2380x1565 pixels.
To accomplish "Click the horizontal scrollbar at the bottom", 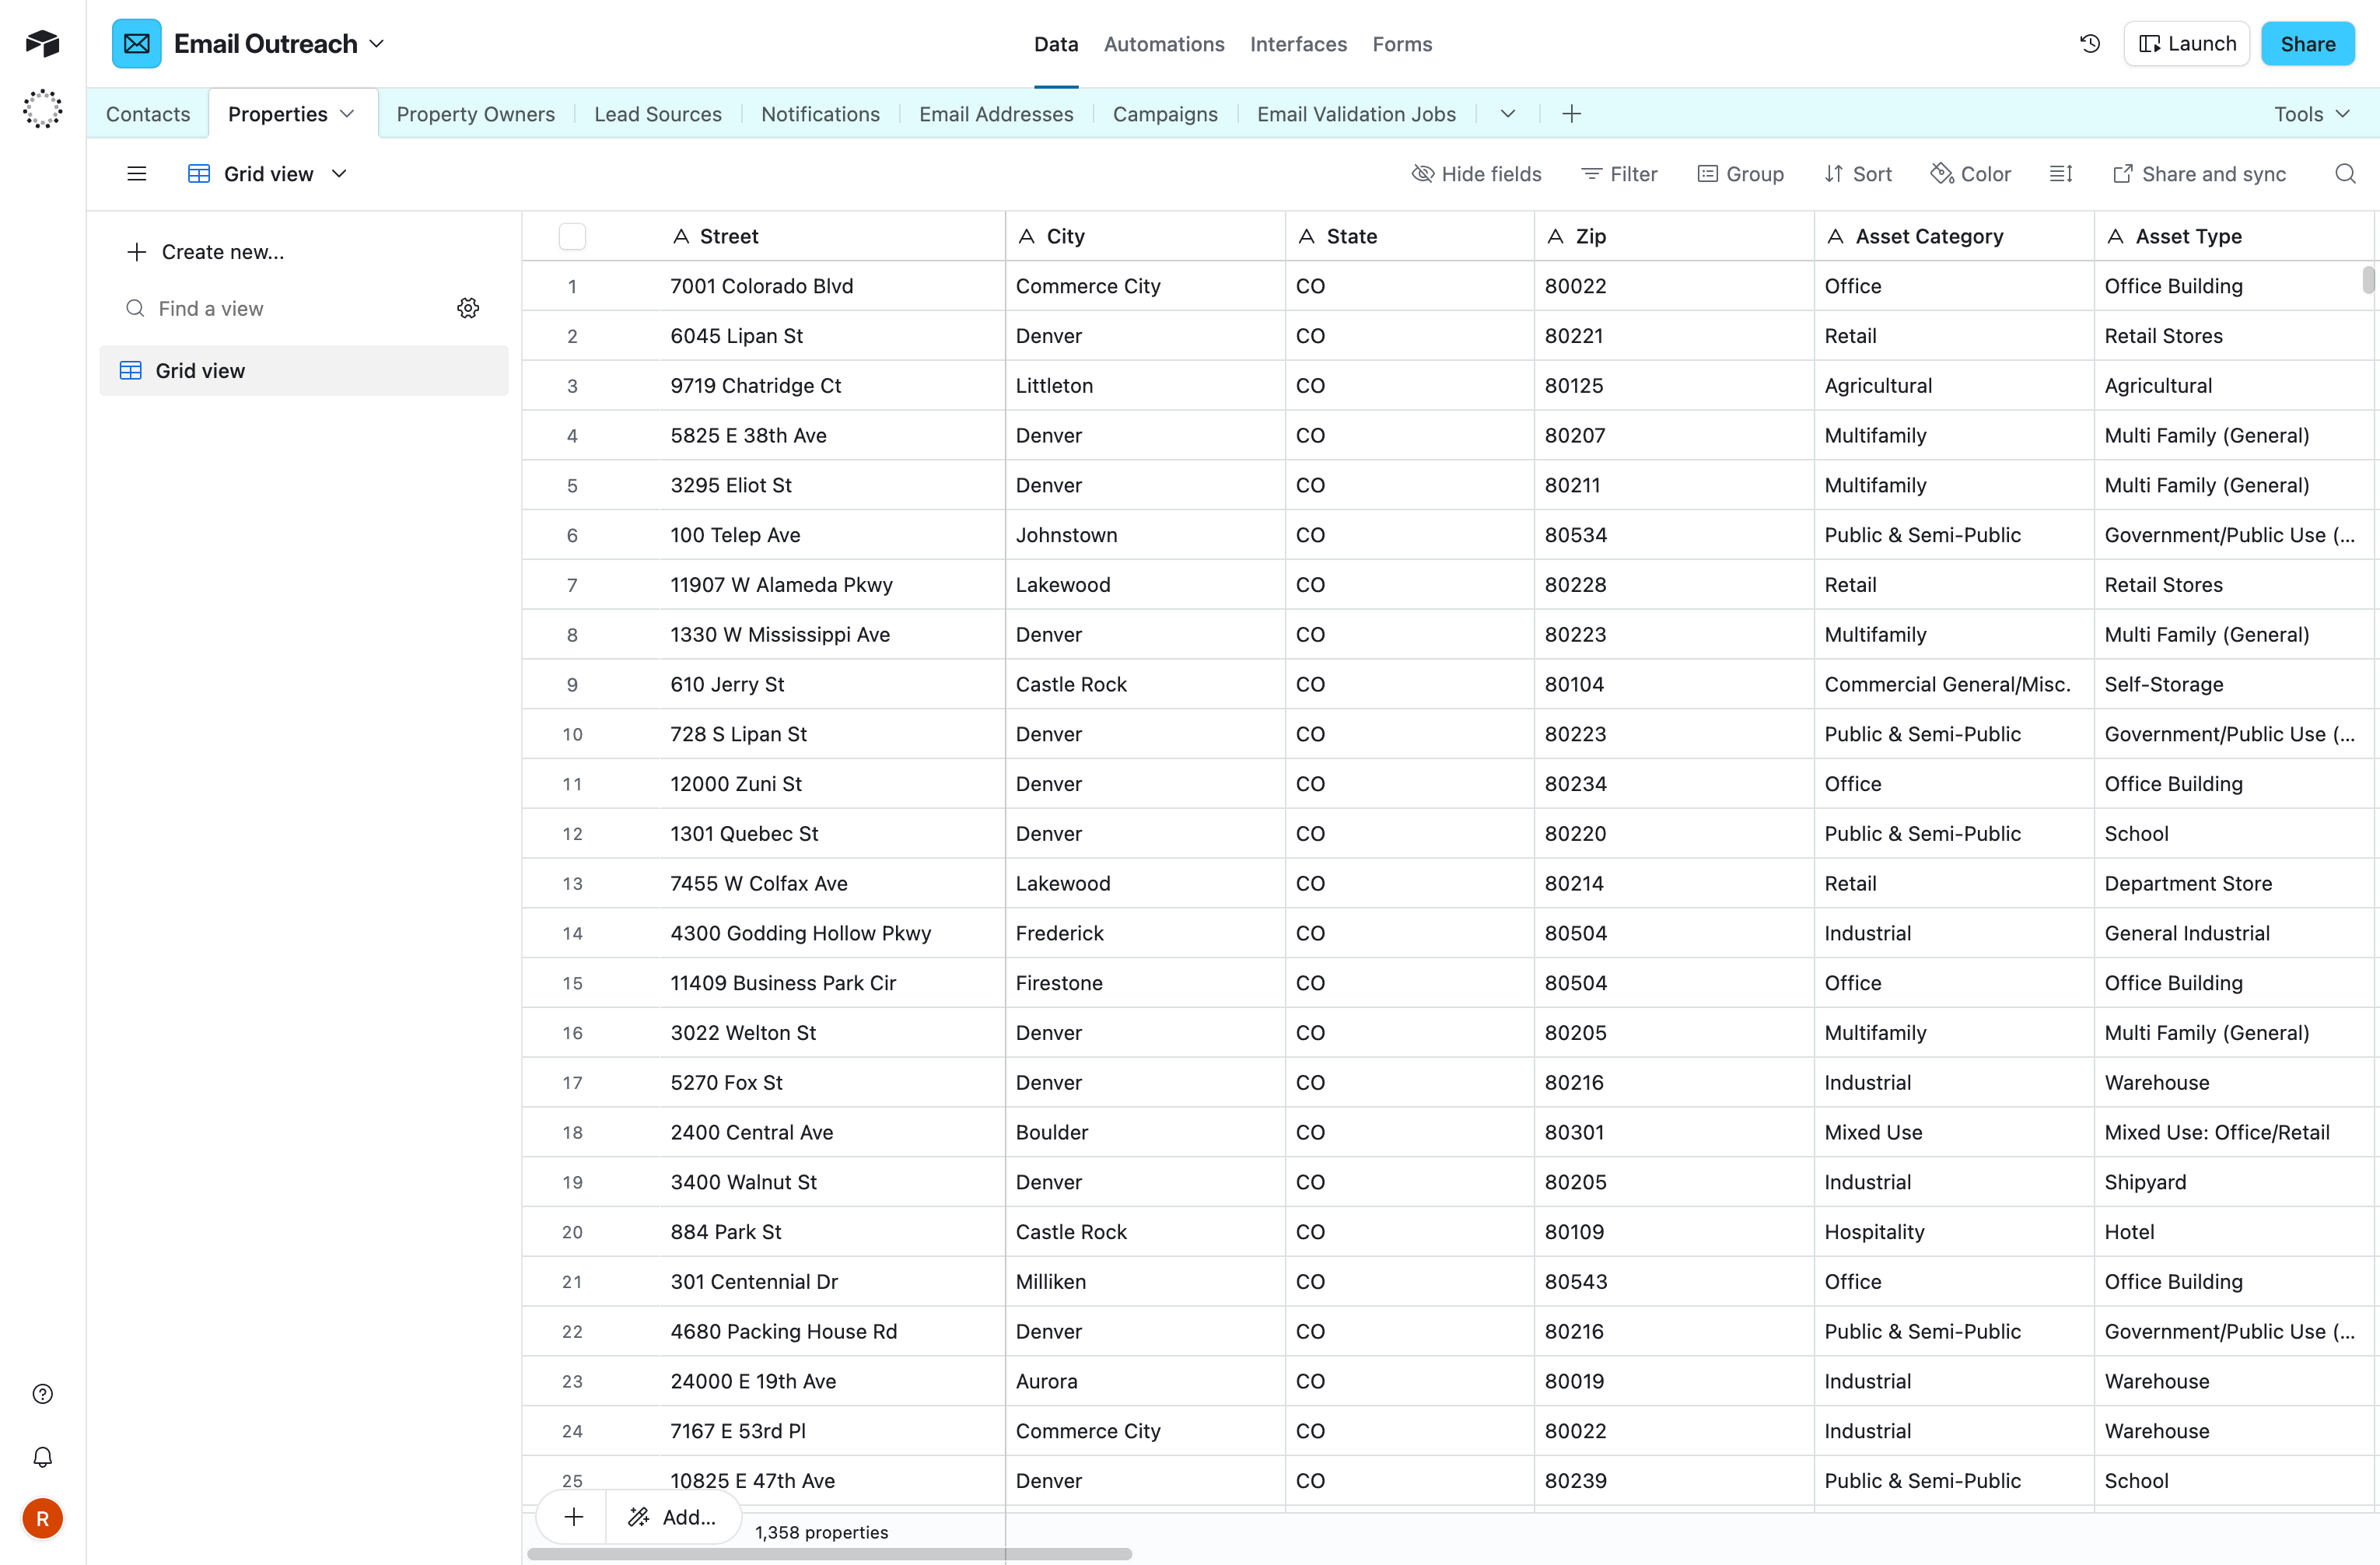I will (x=830, y=1553).
